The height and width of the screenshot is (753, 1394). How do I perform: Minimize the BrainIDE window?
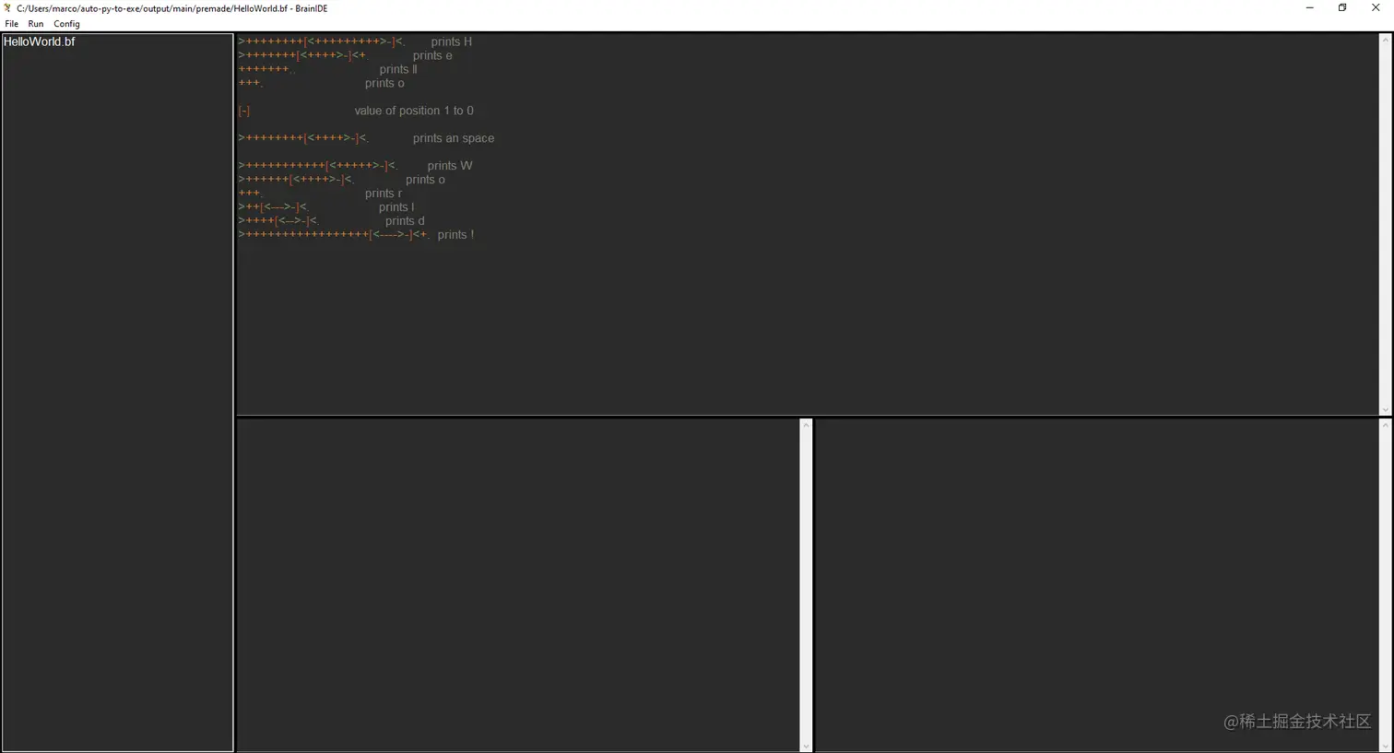pyautogui.click(x=1309, y=8)
